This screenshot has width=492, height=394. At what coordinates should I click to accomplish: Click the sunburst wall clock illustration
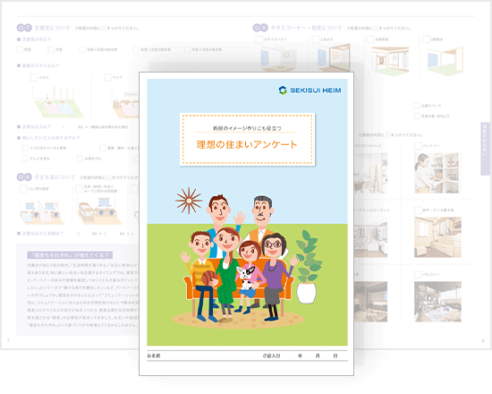pyautogui.click(x=189, y=201)
